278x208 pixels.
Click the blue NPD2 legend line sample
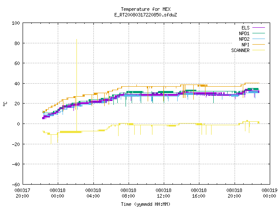click(x=259, y=39)
